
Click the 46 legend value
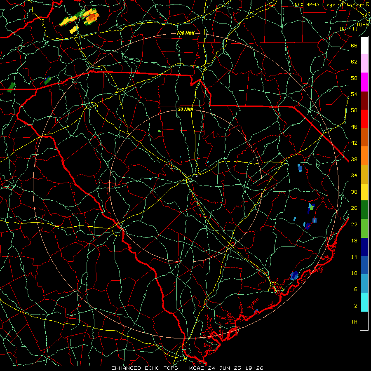pos(354,127)
